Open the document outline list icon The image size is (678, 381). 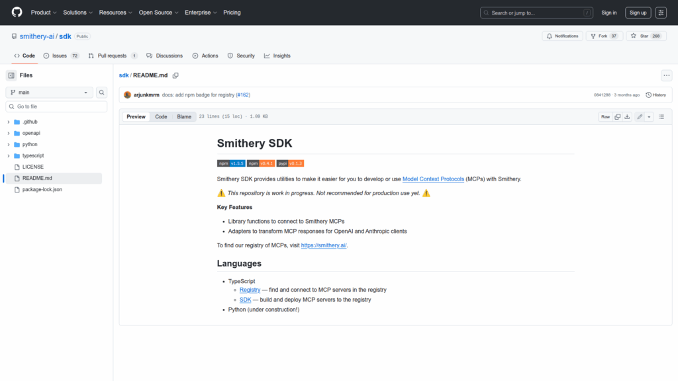(x=661, y=116)
